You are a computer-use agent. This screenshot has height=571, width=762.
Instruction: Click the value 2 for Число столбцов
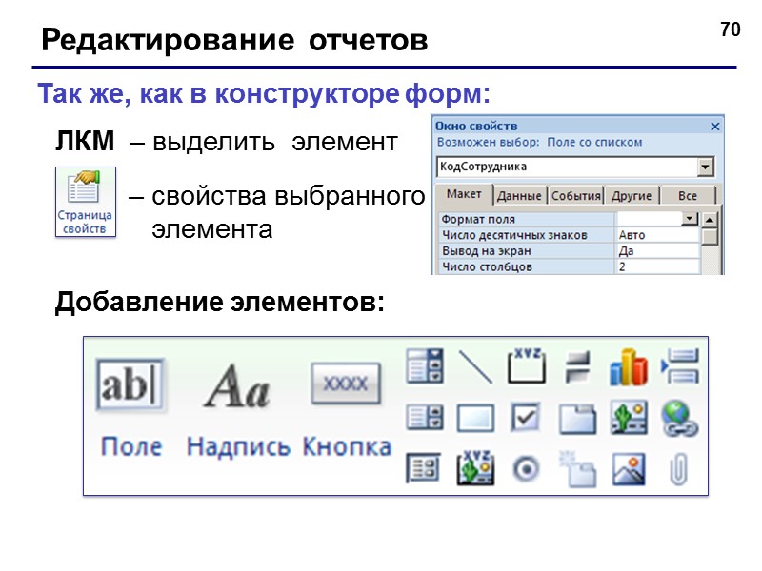tap(658, 266)
